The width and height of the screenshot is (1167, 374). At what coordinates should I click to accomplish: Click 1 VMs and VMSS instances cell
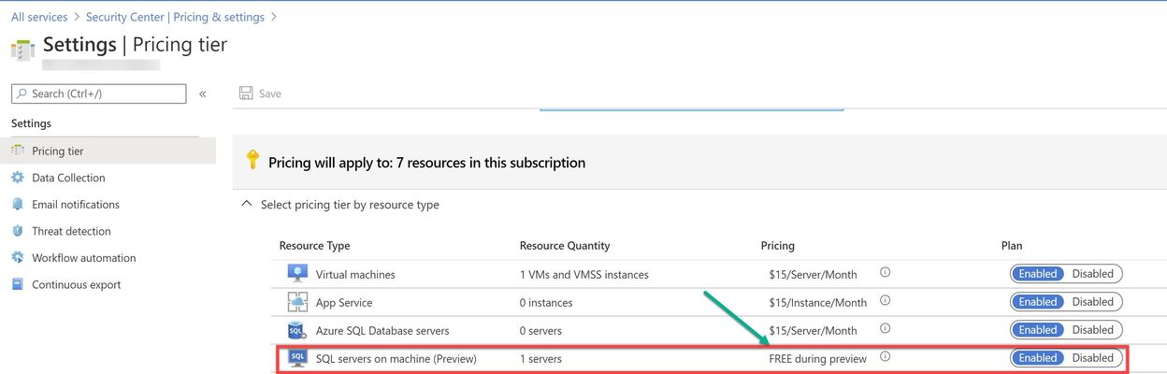(584, 275)
